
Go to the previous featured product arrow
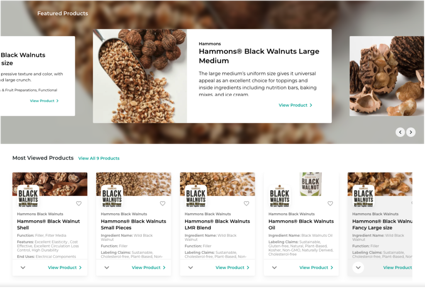coord(401,132)
